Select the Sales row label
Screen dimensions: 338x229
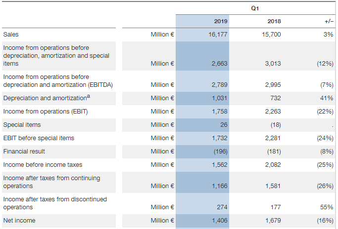11,35
